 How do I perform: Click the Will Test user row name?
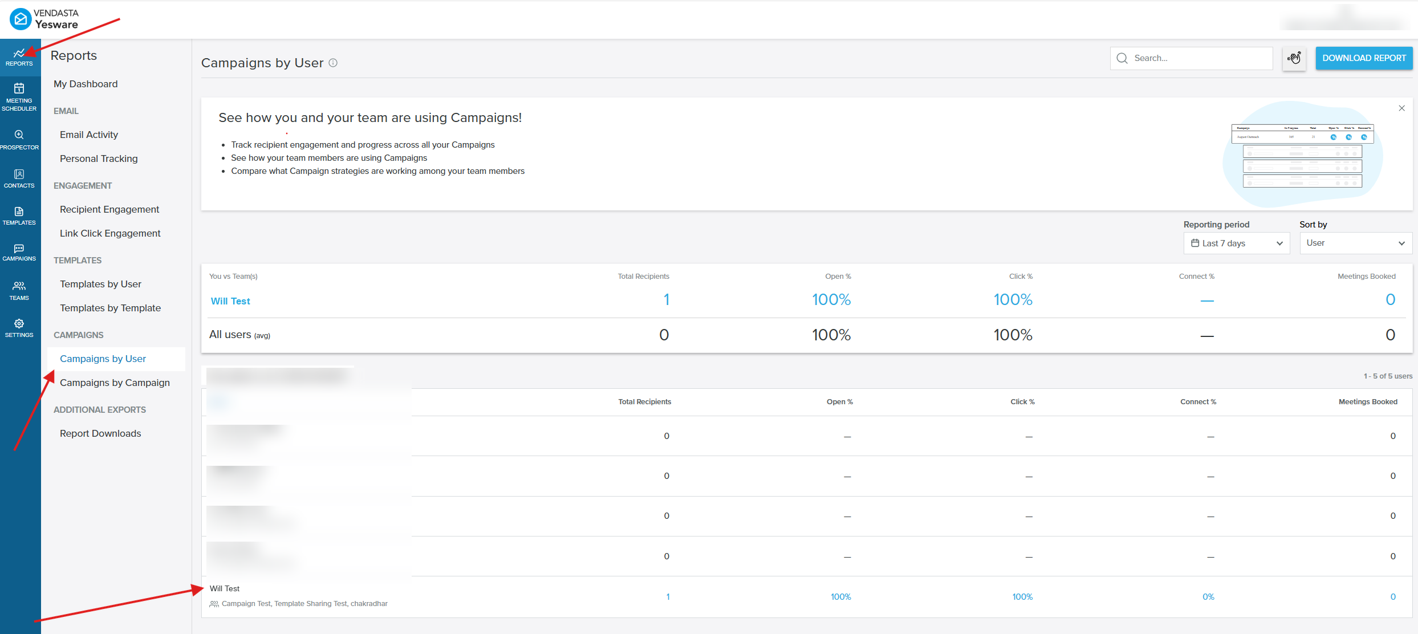tap(225, 588)
